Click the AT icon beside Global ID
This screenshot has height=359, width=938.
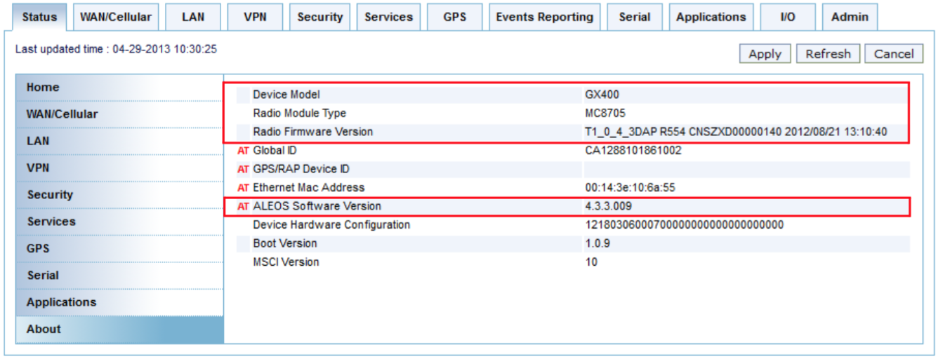pos(244,151)
